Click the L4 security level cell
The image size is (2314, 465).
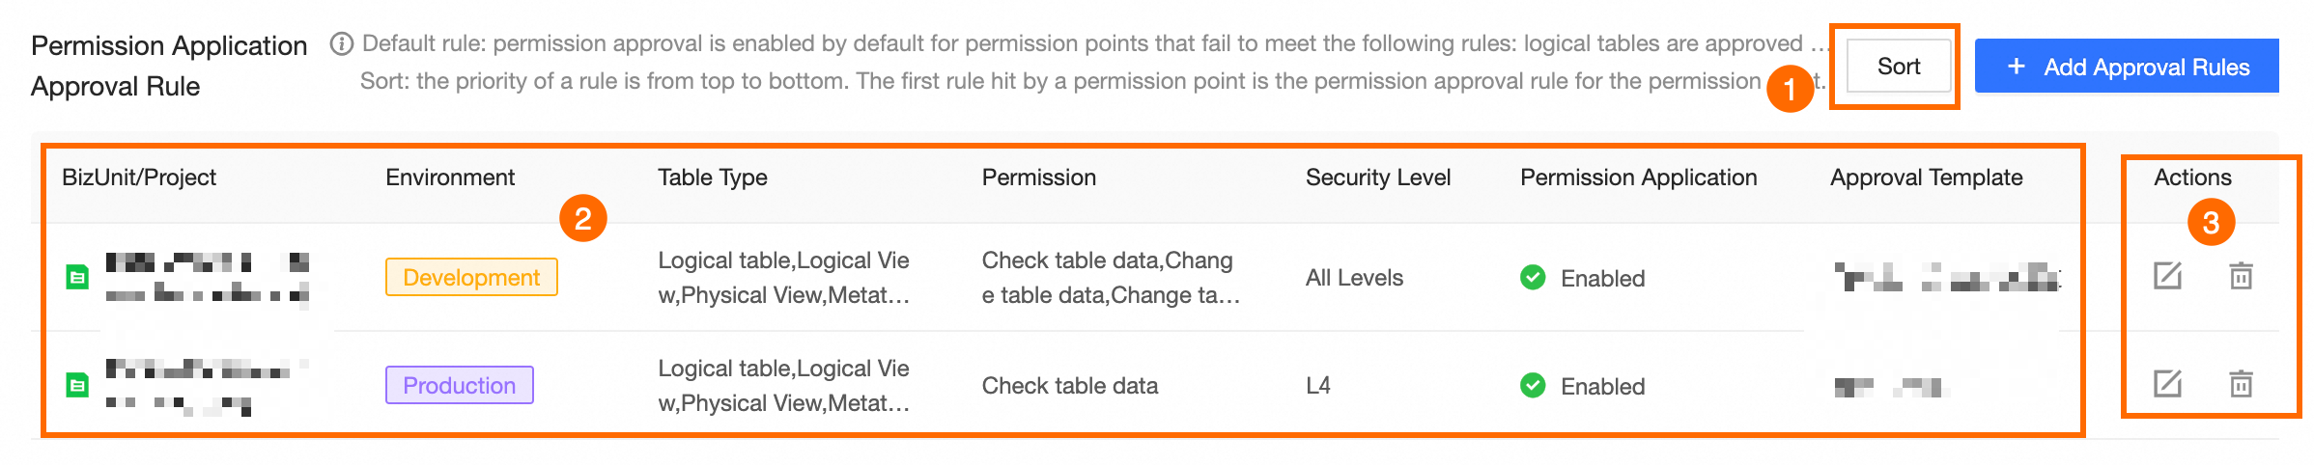coord(1318,386)
